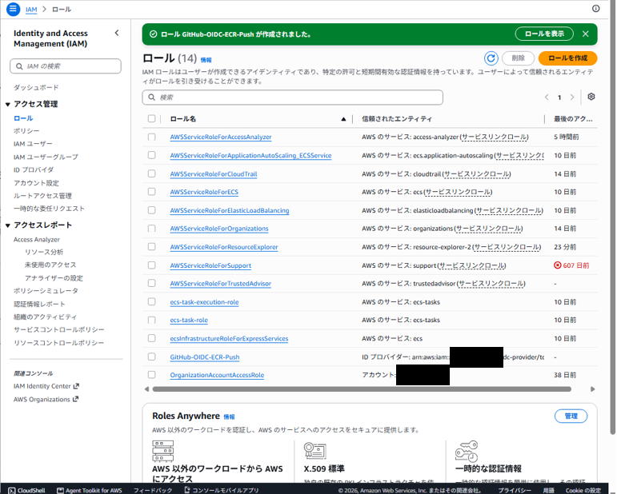Click the info circle icon at top right
This screenshot has width=617, height=494.
click(595, 9)
